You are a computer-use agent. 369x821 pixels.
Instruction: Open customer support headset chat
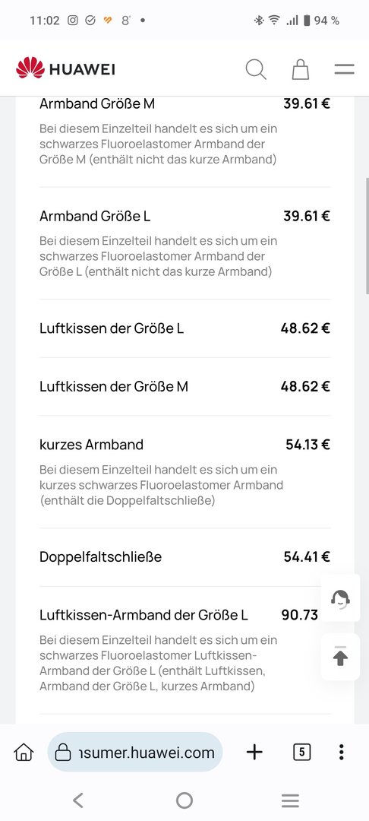[340, 598]
